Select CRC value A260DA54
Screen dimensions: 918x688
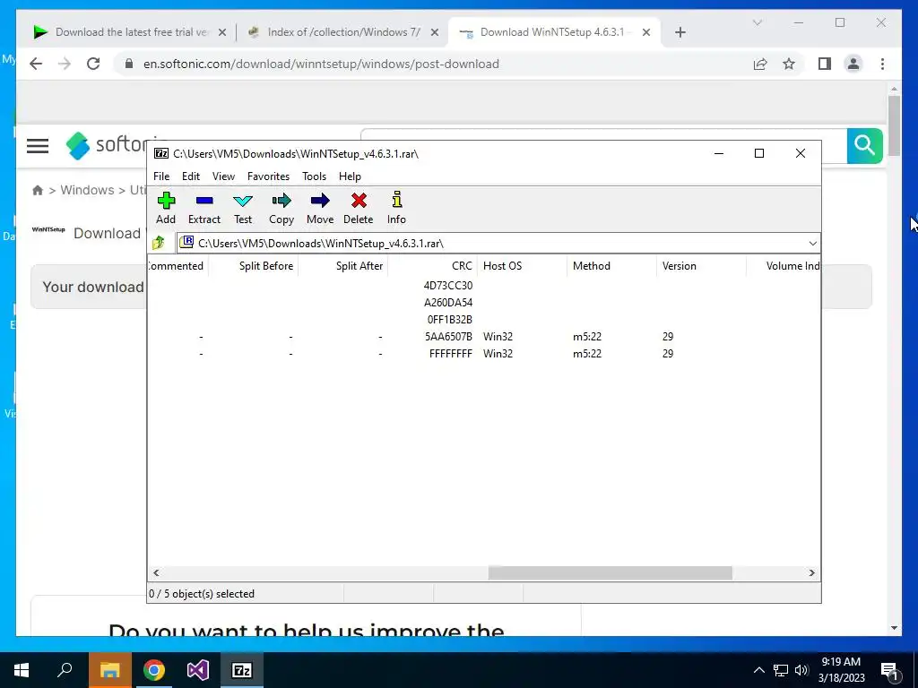coord(448,303)
